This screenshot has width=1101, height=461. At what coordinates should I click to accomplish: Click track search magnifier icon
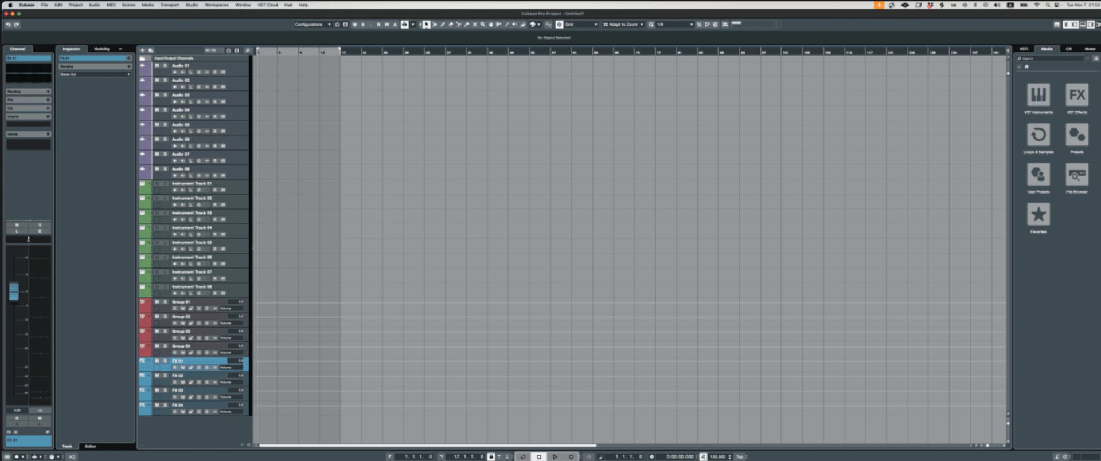click(x=247, y=50)
